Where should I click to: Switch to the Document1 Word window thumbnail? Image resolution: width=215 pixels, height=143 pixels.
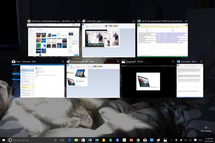point(190,81)
